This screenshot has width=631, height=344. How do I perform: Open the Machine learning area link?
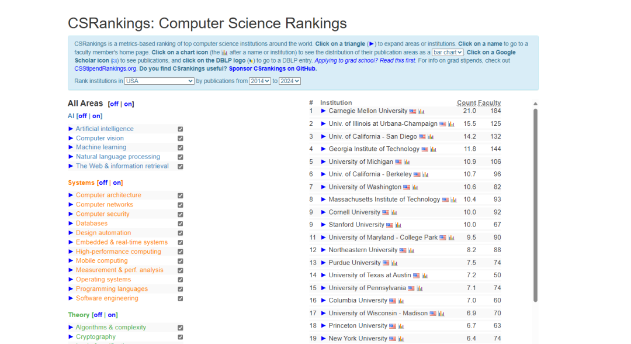pyautogui.click(x=101, y=147)
